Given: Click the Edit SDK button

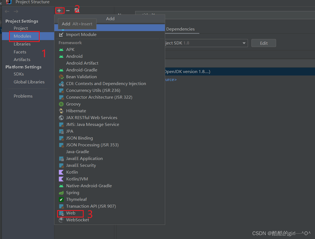Looking at the screenshot, I should coord(264,43).
